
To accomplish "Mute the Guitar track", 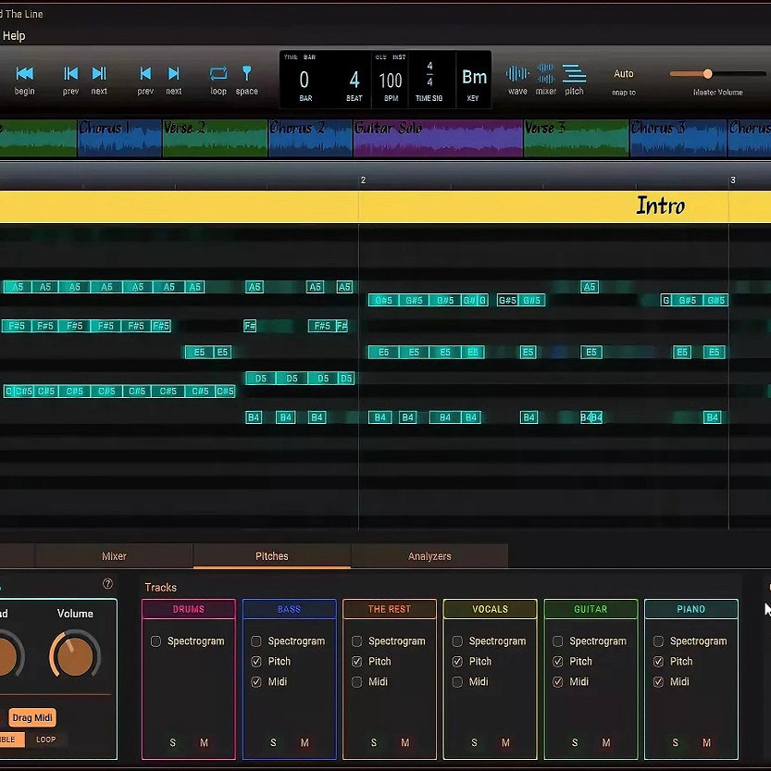I will pyautogui.click(x=605, y=742).
